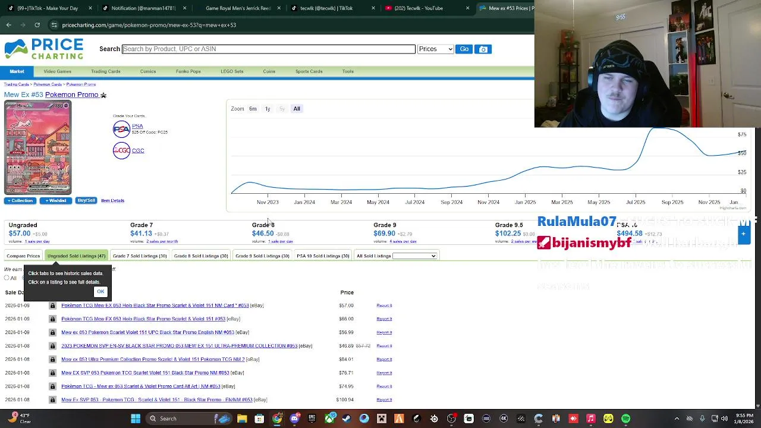Click the browser back arrow
The height and width of the screenshot is (428, 761).
click(9, 25)
